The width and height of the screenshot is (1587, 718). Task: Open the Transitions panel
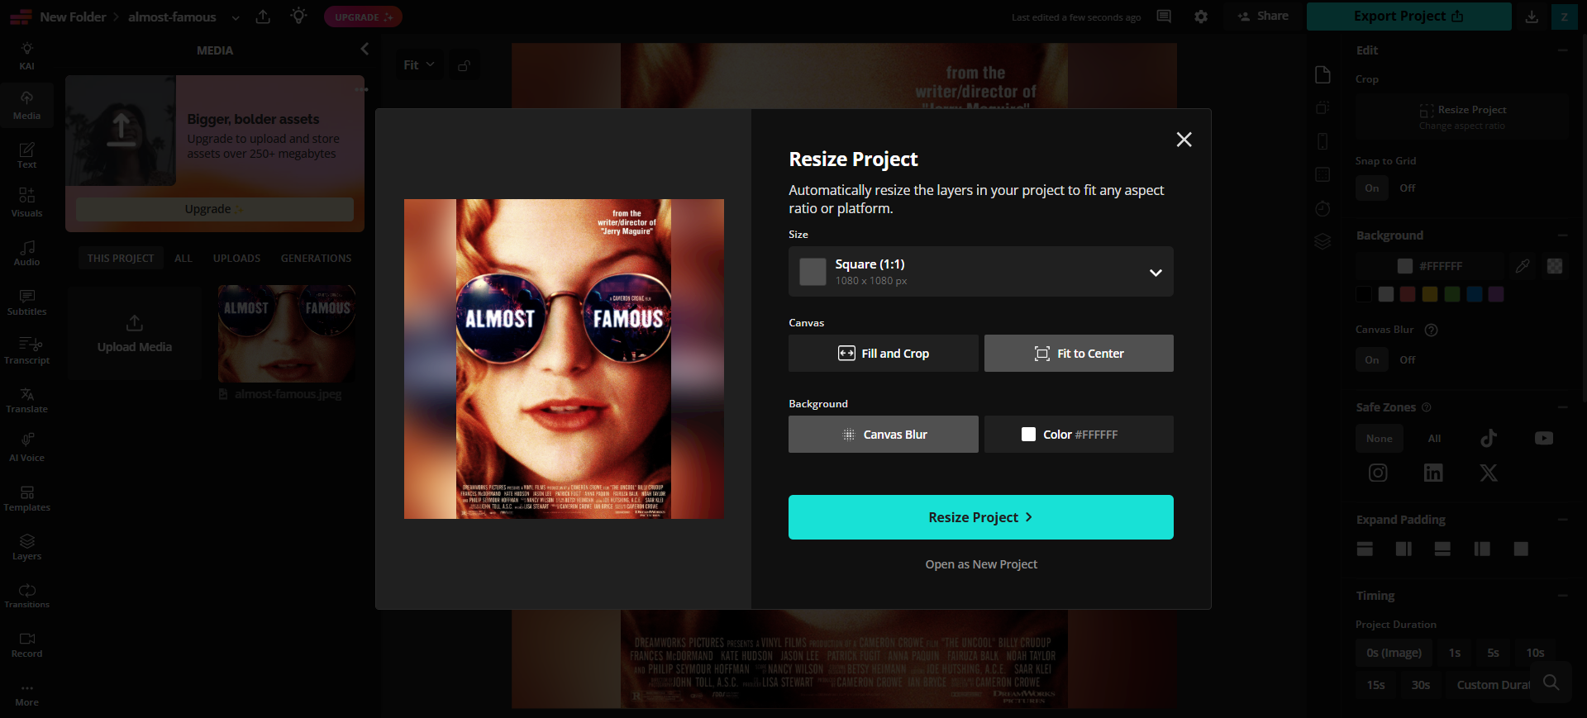click(26, 595)
